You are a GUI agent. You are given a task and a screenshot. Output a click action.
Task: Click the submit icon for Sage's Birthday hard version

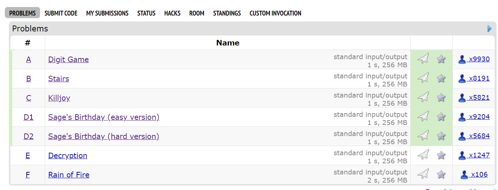[x=423, y=136]
